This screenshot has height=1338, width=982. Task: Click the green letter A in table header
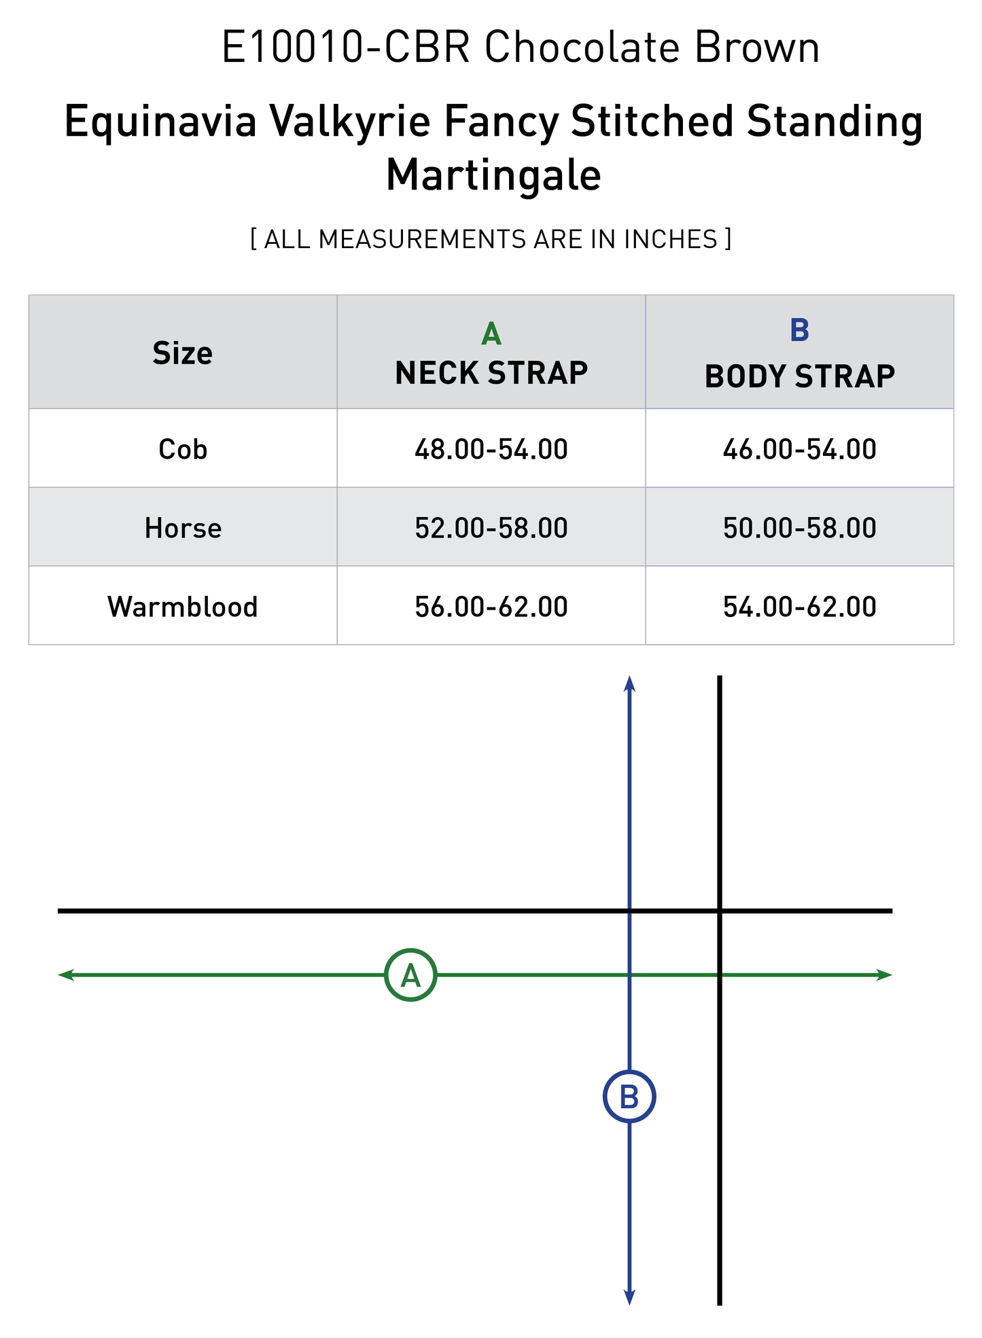tap(491, 334)
